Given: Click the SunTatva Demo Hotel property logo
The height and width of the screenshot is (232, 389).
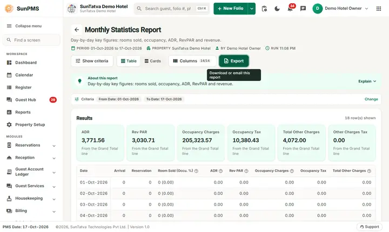Looking at the screenshot, I should coord(72,9).
